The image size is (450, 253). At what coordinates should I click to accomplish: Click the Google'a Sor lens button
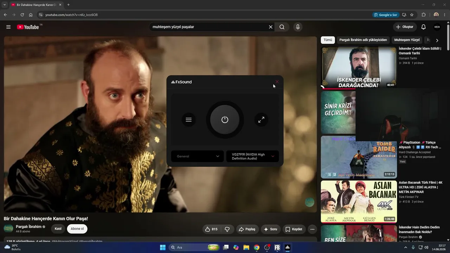click(386, 15)
